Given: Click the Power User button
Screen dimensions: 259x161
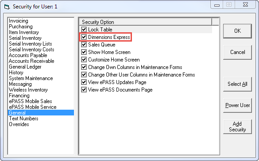Looking at the screenshot, I should pyautogui.click(x=237, y=105).
